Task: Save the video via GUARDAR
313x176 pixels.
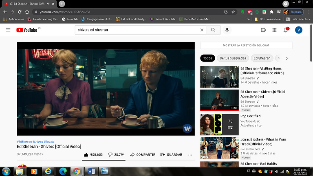Action: click(x=171, y=155)
